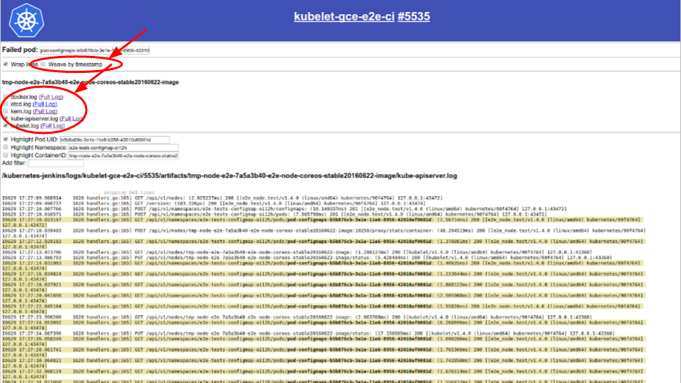681x383 pixels.
Task: Enable Highlight ContainerID checkbox
Action: (6, 155)
